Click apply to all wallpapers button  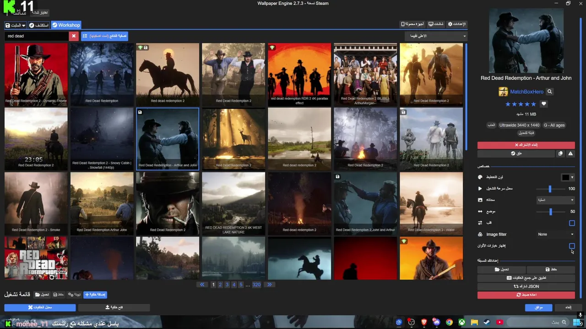pyautogui.click(x=526, y=278)
